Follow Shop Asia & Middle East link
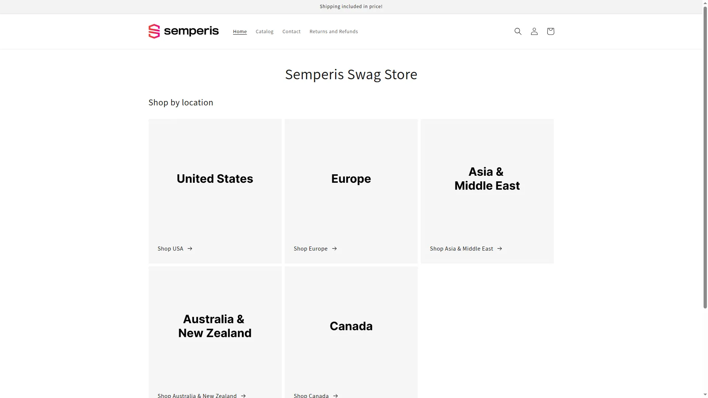This screenshot has width=708, height=398. point(466,248)
